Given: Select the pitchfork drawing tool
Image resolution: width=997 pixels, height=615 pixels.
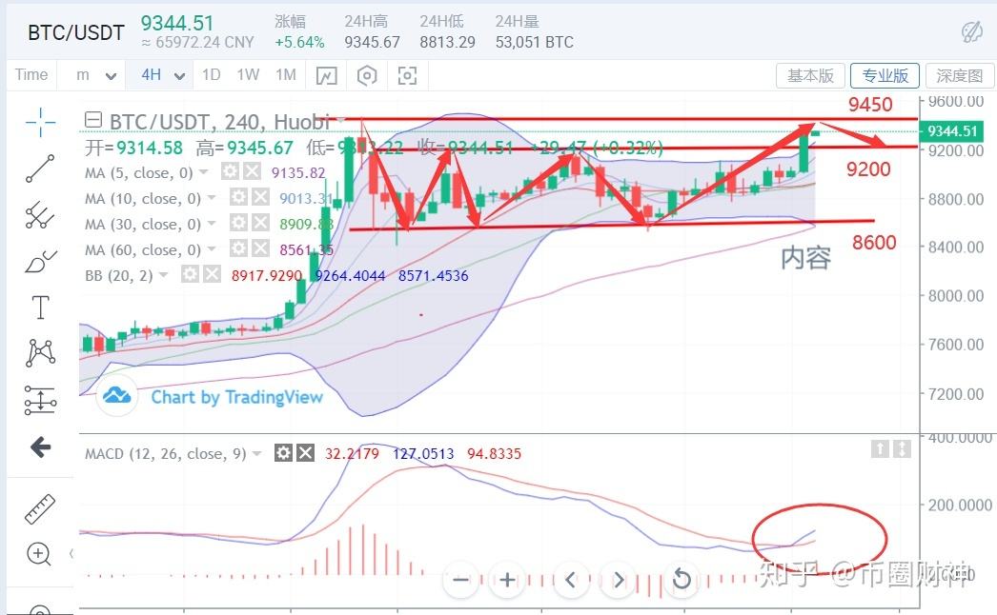Looking at the screenshot, I should click(x=40, y=215).
